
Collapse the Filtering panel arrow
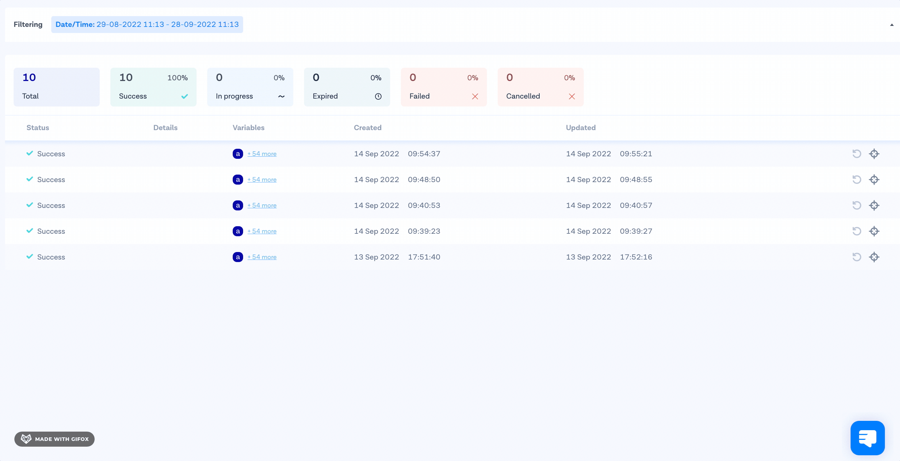pyautogui.click(x=891, y=25)
